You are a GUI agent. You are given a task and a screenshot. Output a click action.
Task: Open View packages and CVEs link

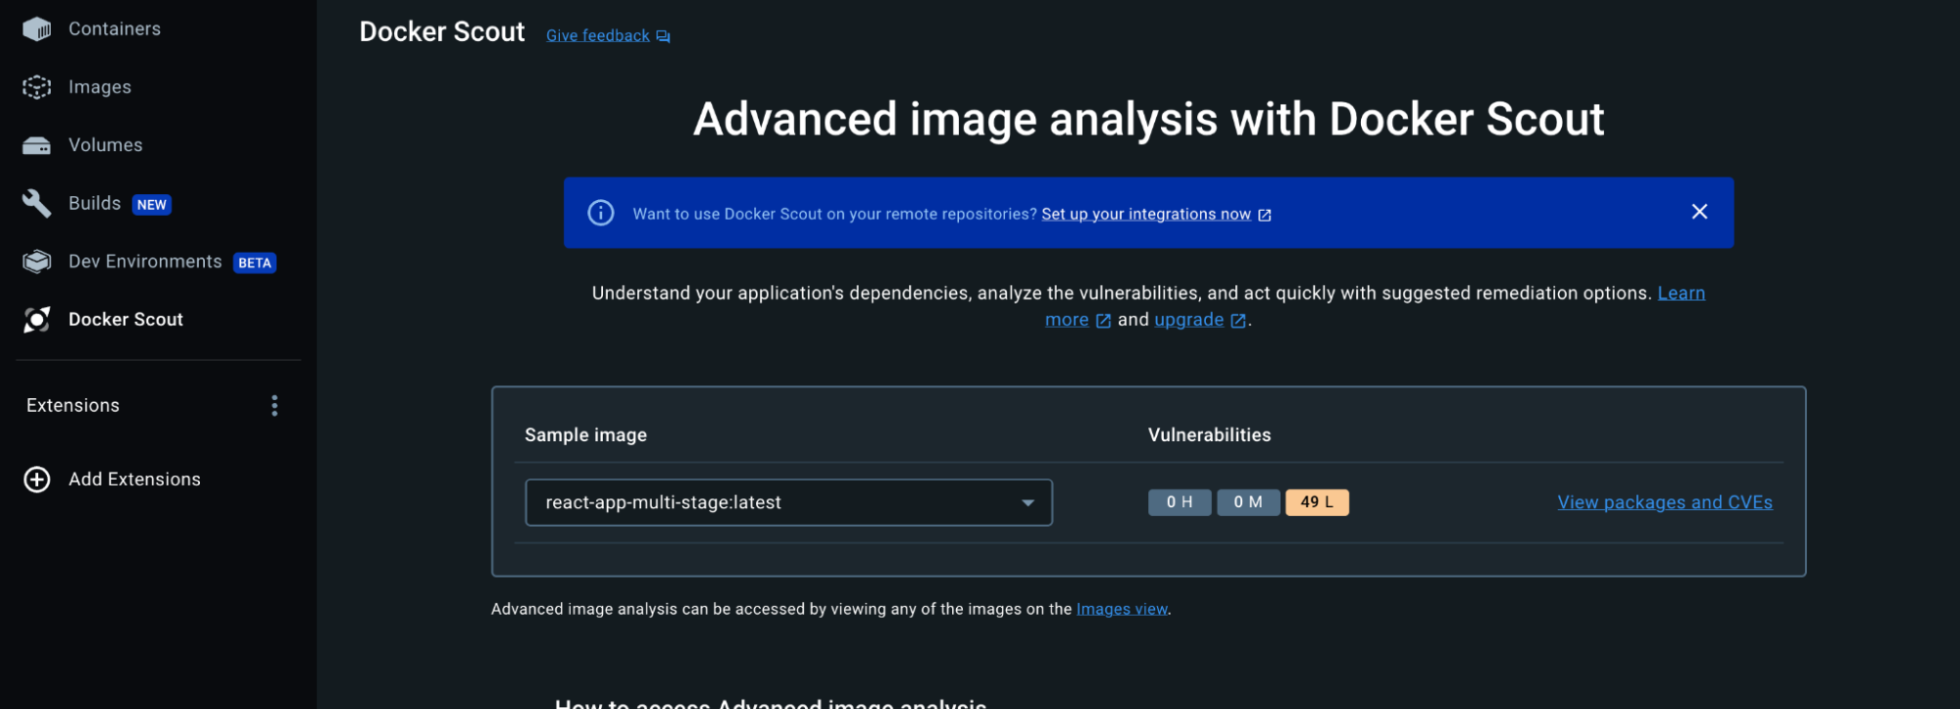point(1664,503)
